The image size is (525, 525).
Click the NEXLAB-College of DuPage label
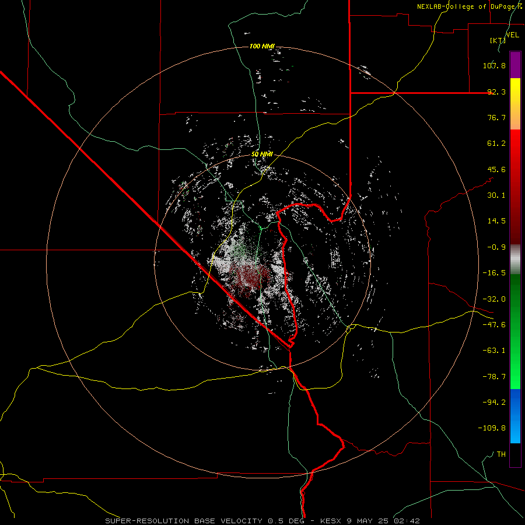pos(470,6)
